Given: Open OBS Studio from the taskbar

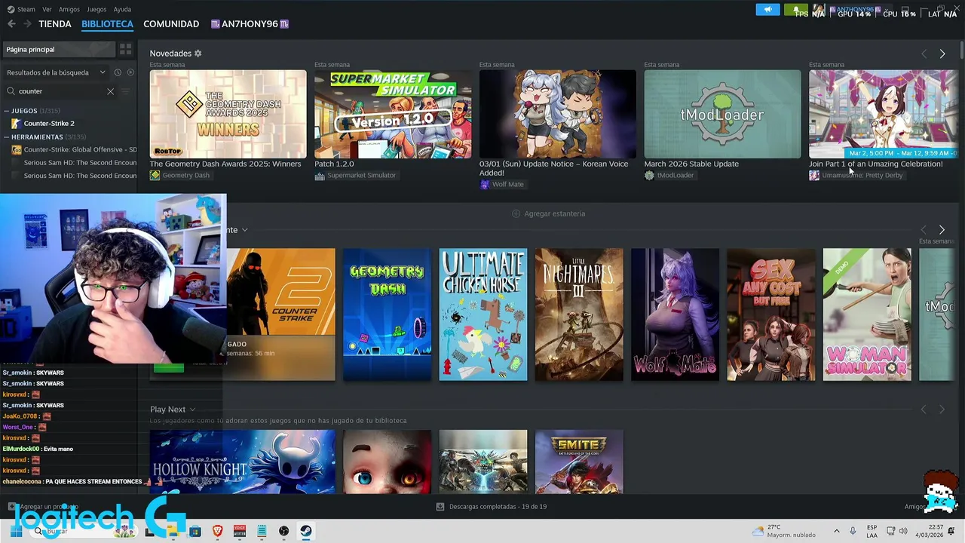Looking at the screenshot, I should click(x=283, y=531).
